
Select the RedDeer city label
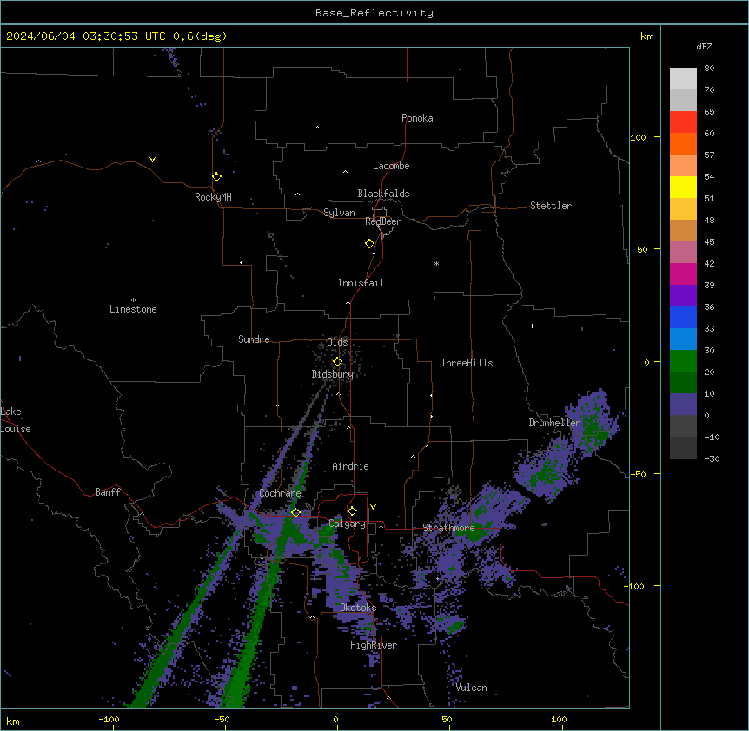(382, 221)
